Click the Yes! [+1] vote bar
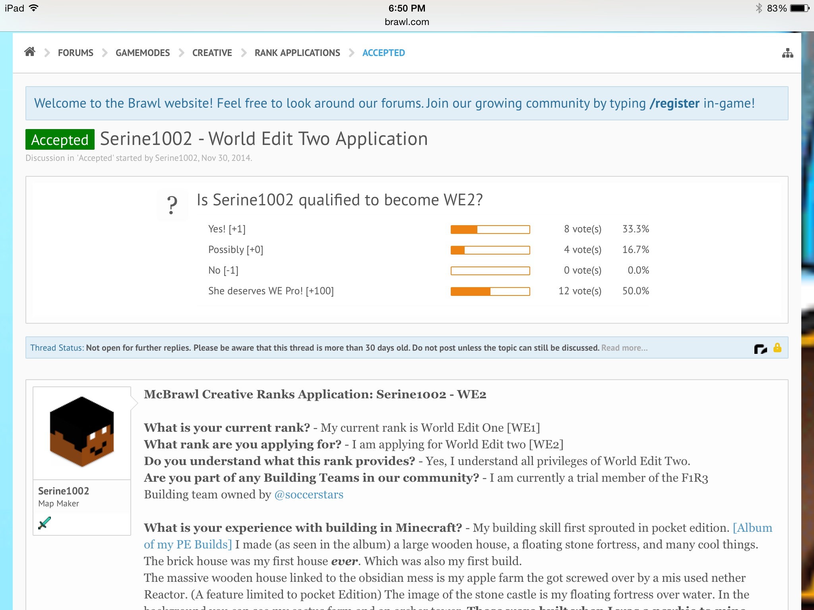The image size is (814, 610). 490,230
